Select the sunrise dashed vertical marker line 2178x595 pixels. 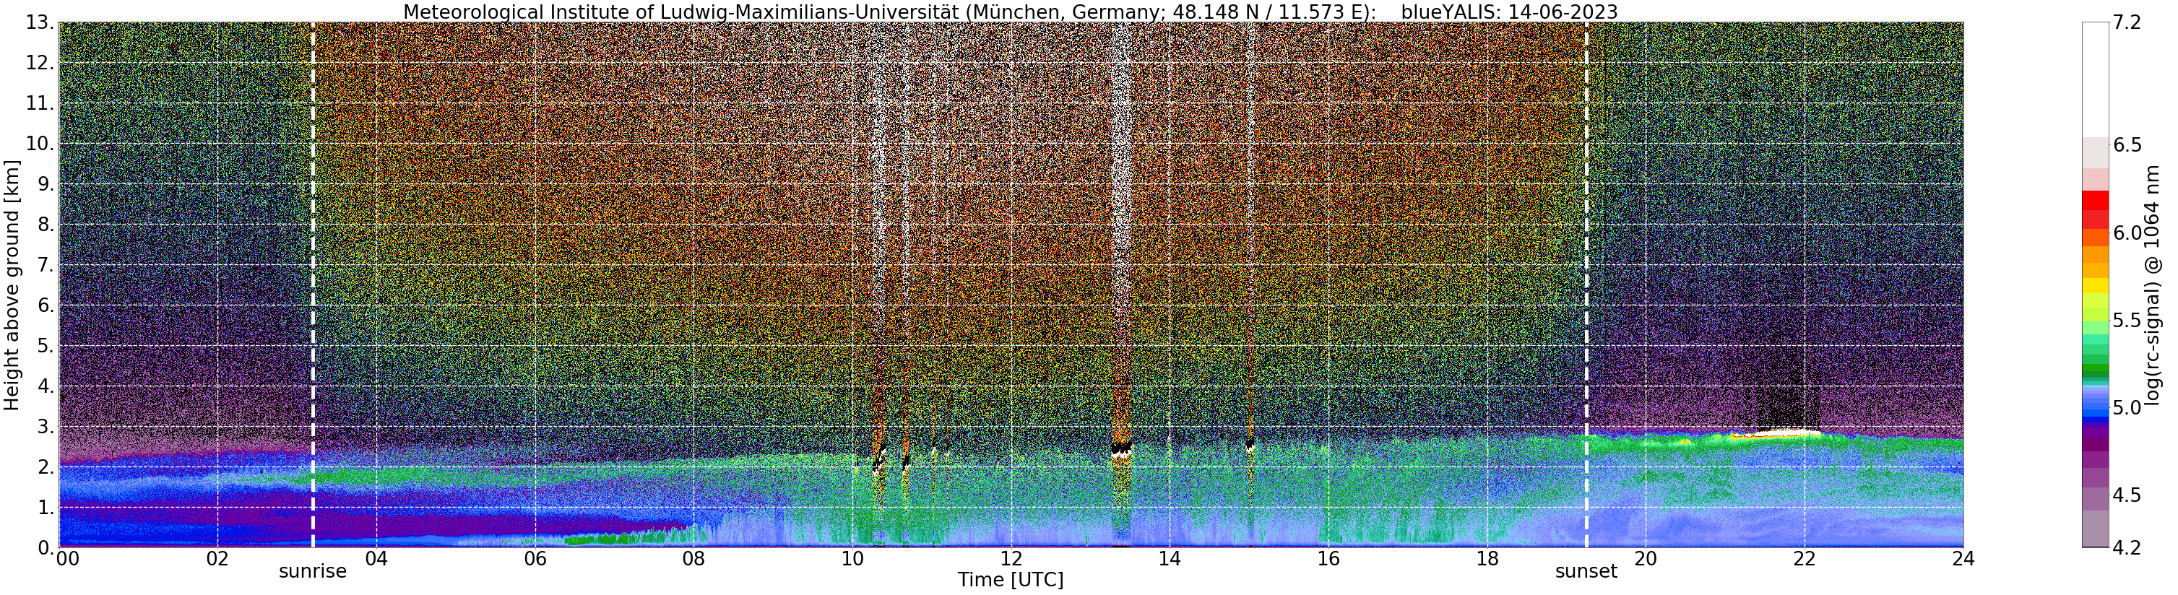pos(313,285)
